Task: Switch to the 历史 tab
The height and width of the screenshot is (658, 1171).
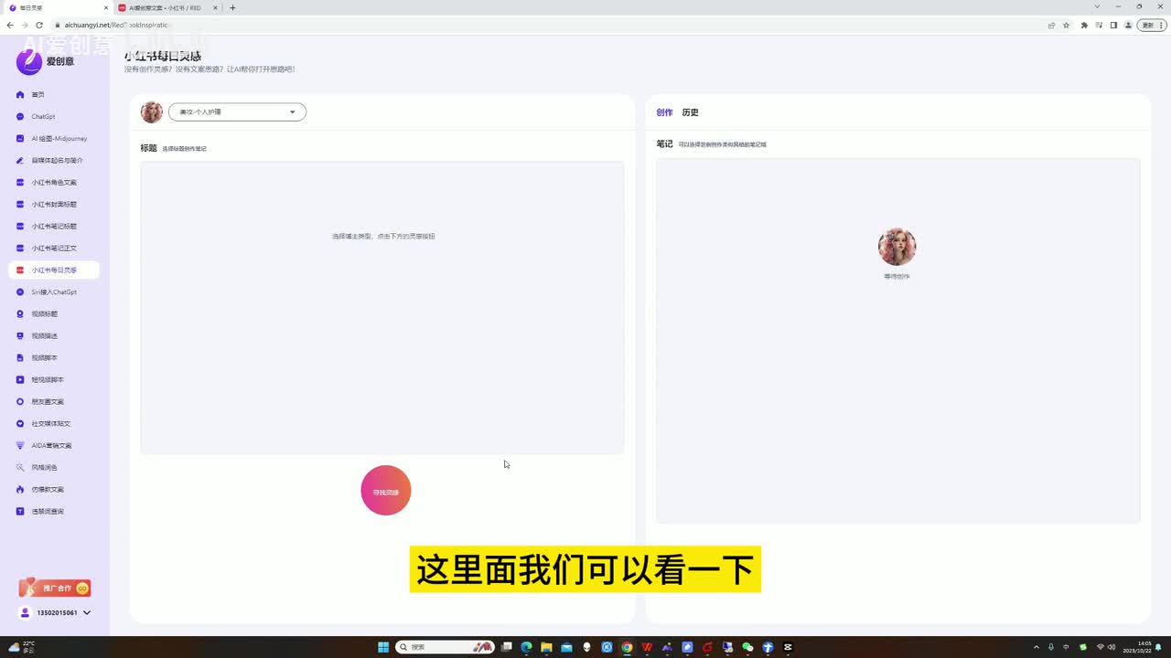Action: click(690, 112)
